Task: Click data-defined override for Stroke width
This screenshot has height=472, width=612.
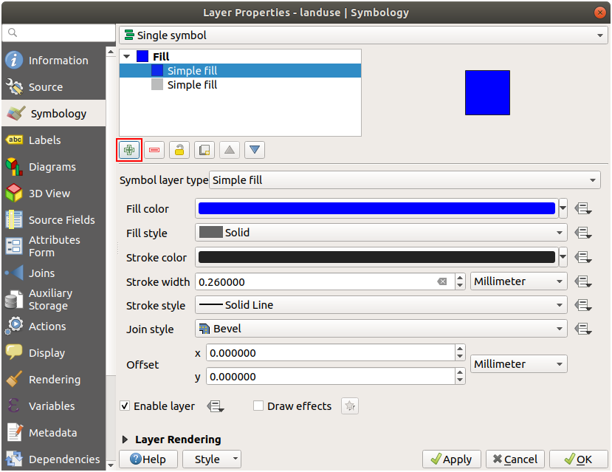Action: click(584, 281)
